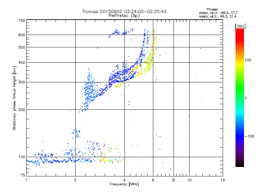Click the '750' y-axis tick label
Viewport: 262px width, 196px height.
click(x=22, y=21)
